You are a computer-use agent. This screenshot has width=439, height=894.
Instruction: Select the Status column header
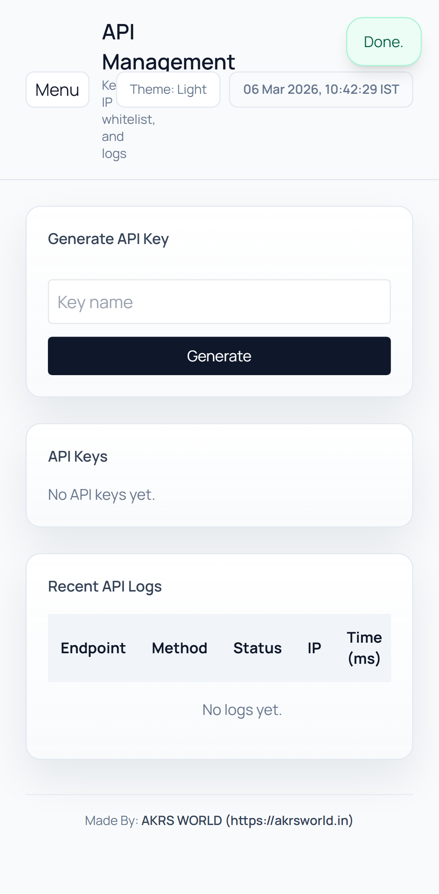tap(257, 648)
